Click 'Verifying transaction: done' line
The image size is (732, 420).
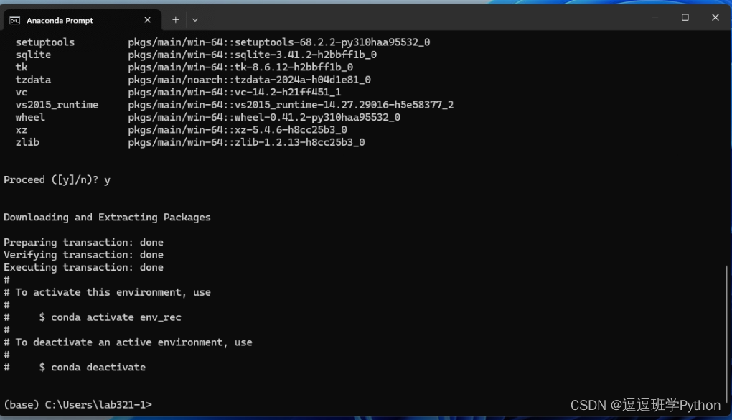[x=83, y=255]
